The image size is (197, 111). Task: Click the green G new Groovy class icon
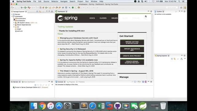46,7
